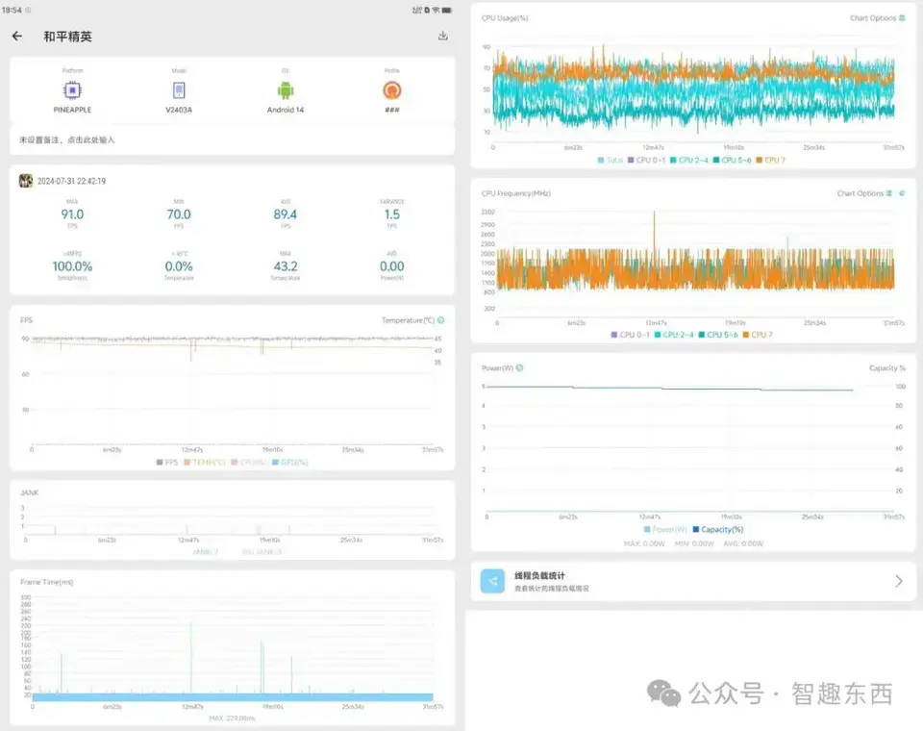Click the 100.0% smoothness value
This screenshot has width=923, height=731.
pos(72,266)
